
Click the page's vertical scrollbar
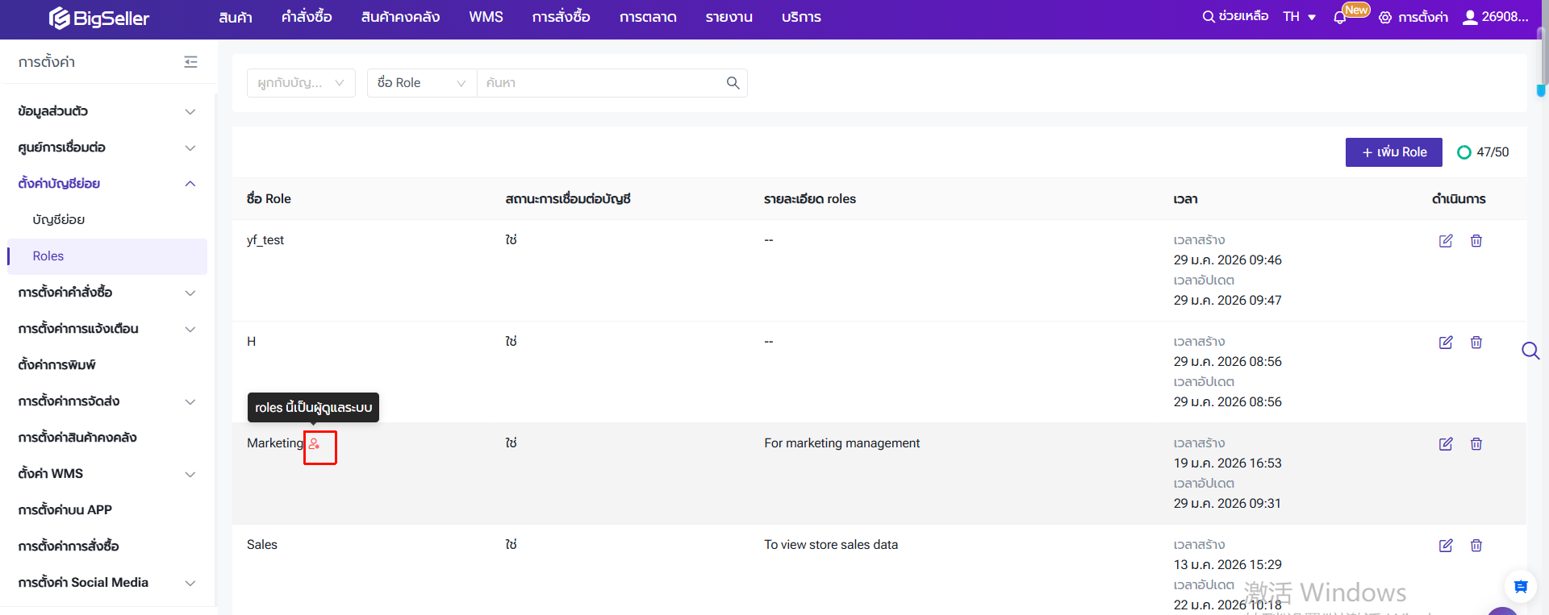pos(1541,64)
